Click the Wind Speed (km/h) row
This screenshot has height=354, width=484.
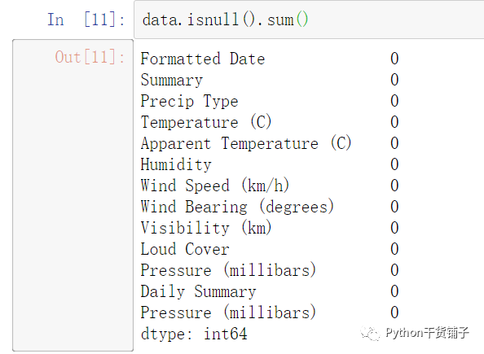click(270, 186)
